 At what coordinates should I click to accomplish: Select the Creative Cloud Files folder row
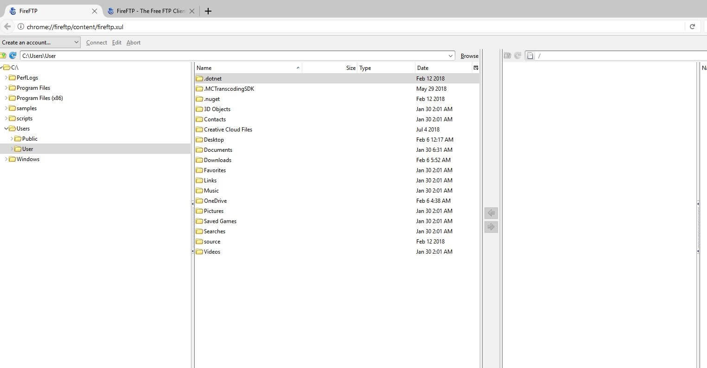click(337, 129)
